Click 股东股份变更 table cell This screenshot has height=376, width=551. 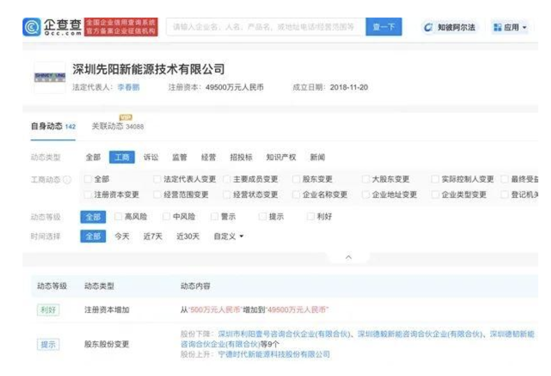[x=107, y=344]
